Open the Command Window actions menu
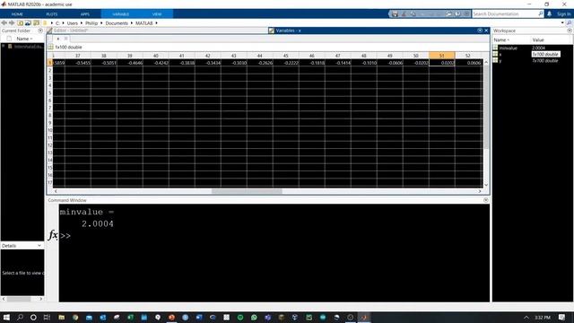Viewport: 574px width, 323px height. click(486, 200)
